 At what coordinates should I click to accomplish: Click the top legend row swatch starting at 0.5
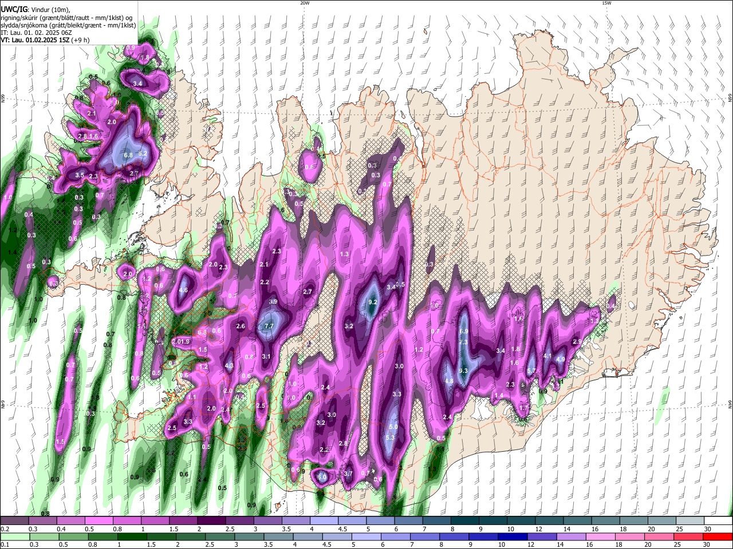click(99, 521)
